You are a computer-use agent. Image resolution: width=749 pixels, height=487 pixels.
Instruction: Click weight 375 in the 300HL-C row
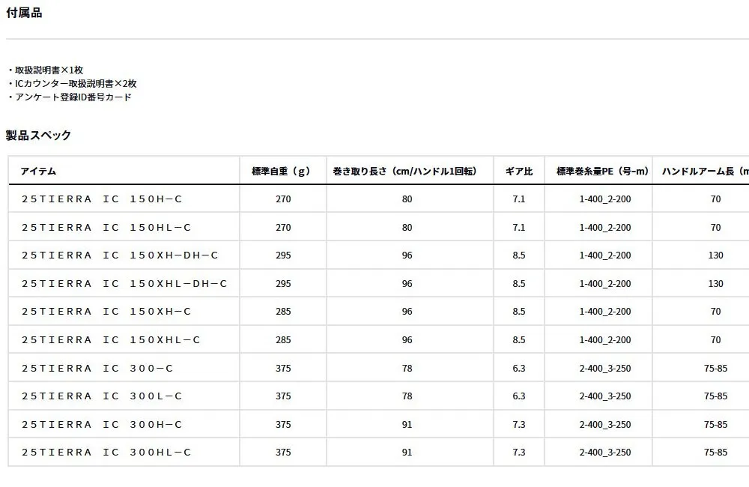click(x=283, y=452)
